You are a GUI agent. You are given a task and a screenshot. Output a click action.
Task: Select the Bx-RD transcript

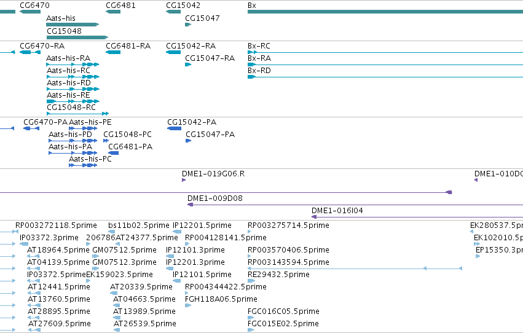tap(385, 77)
